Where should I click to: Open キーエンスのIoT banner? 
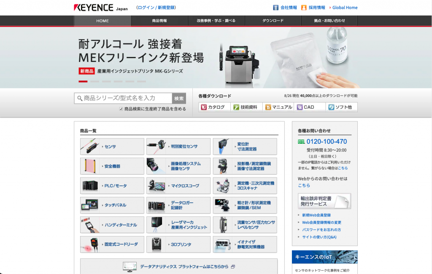[x=324, y=257]
